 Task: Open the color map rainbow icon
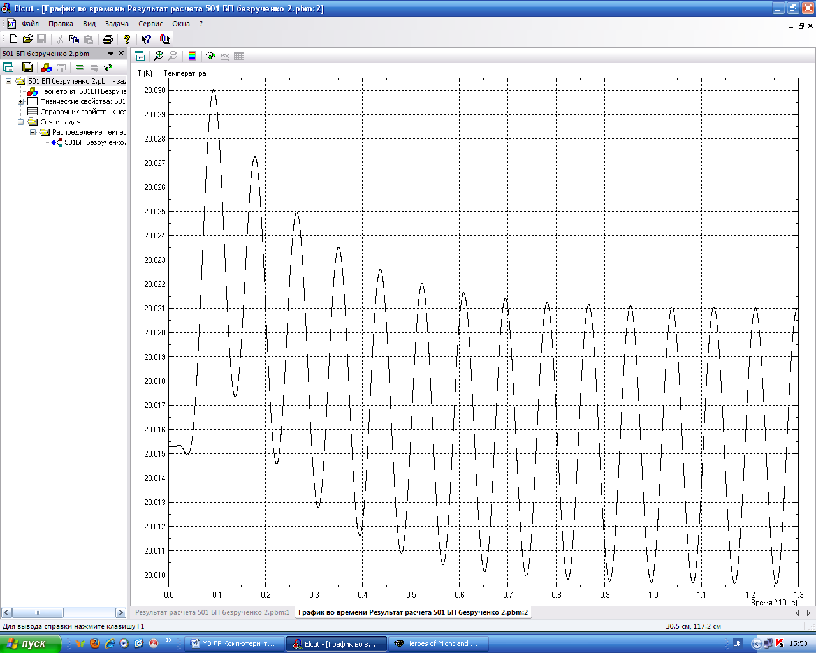click(192, 56)
